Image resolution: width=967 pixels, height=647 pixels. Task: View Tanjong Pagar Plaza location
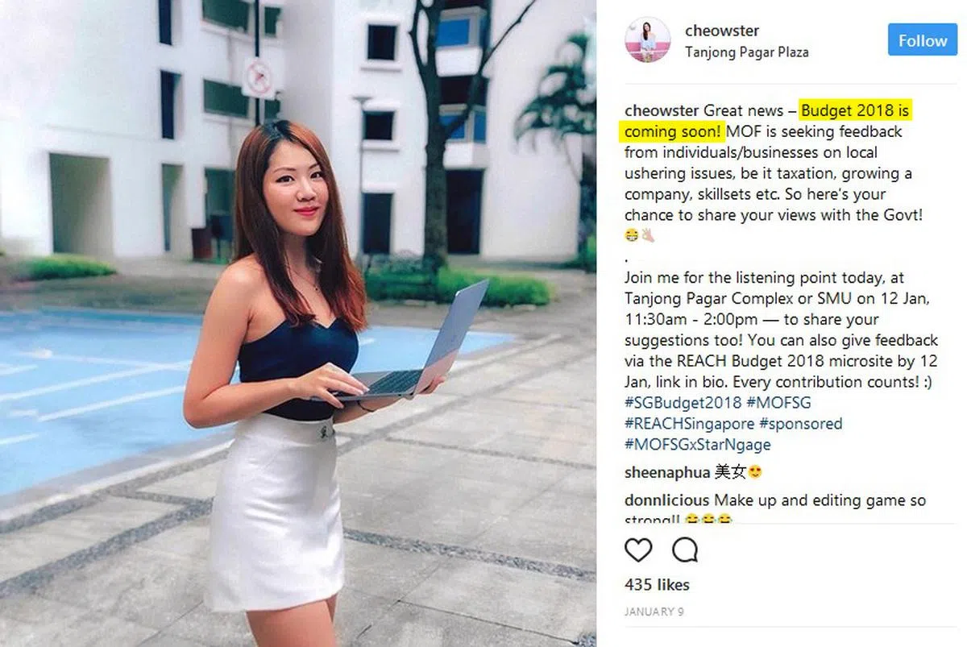click(x=746, y=52)
